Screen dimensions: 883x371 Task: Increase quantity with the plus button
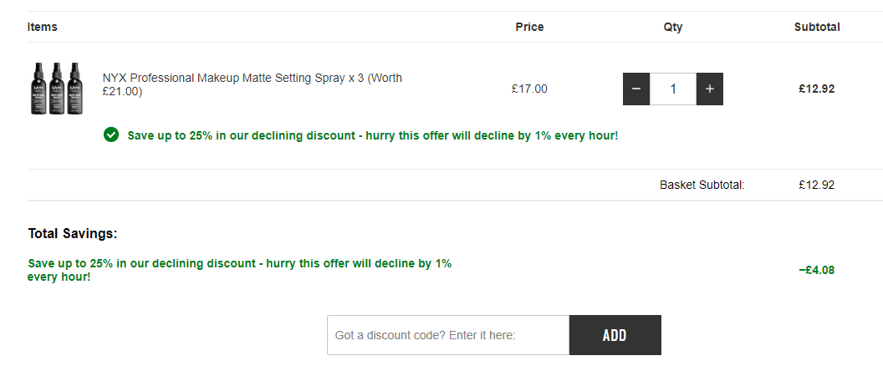click(x=710, y=89)
